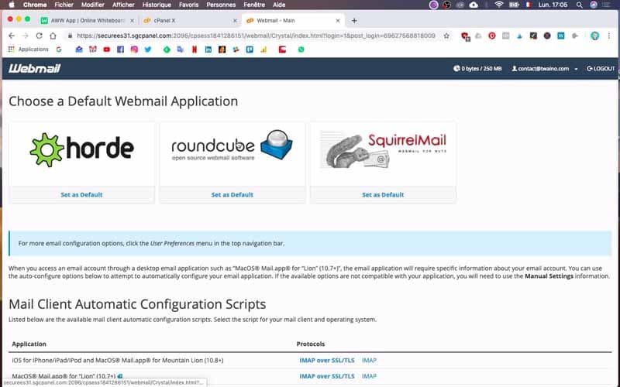Close the cPanel X tab
The width and height of the screenshot is (620, 387).
coord(235,21)
